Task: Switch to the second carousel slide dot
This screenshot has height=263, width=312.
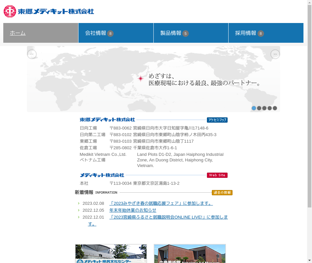Action: pos(259,108)
